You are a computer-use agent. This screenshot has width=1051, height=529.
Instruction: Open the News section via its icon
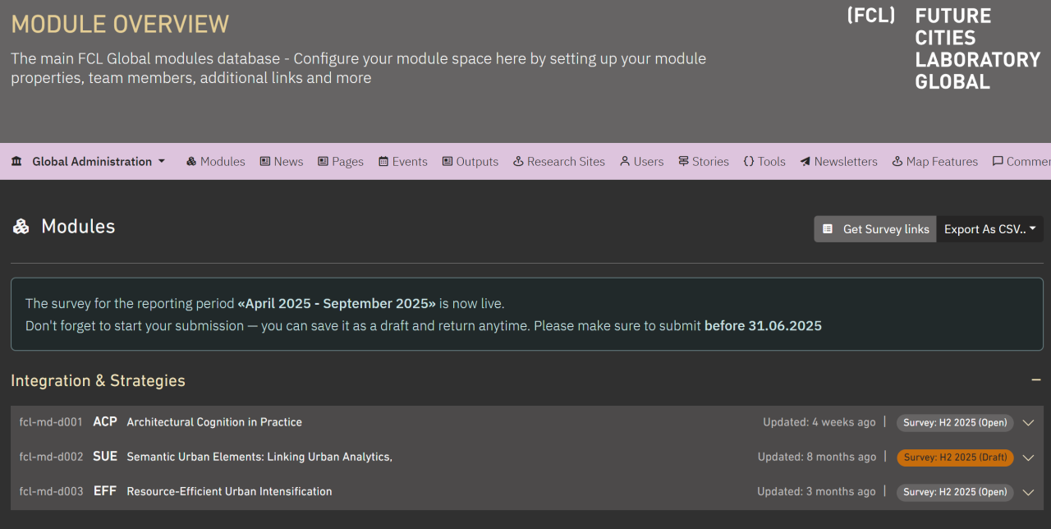(264, 161)
